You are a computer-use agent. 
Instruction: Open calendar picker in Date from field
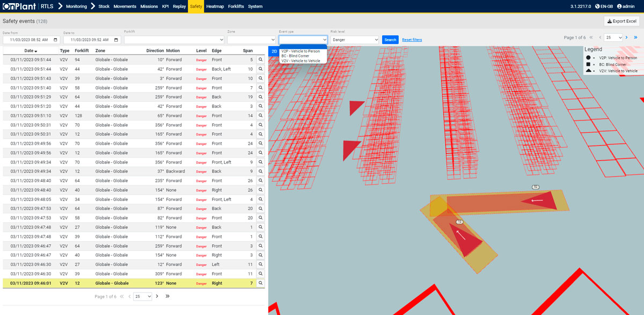coord(55,40)
